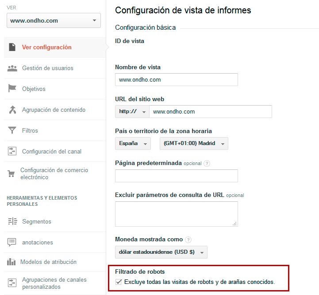Open Configuración del canal menu item
The width and height of the screenshot is (319, 295).
(x=55, y=151)
